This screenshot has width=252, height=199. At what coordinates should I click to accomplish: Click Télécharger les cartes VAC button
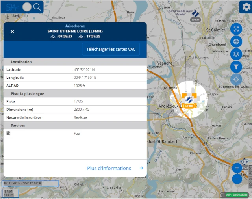coord(111,49)
